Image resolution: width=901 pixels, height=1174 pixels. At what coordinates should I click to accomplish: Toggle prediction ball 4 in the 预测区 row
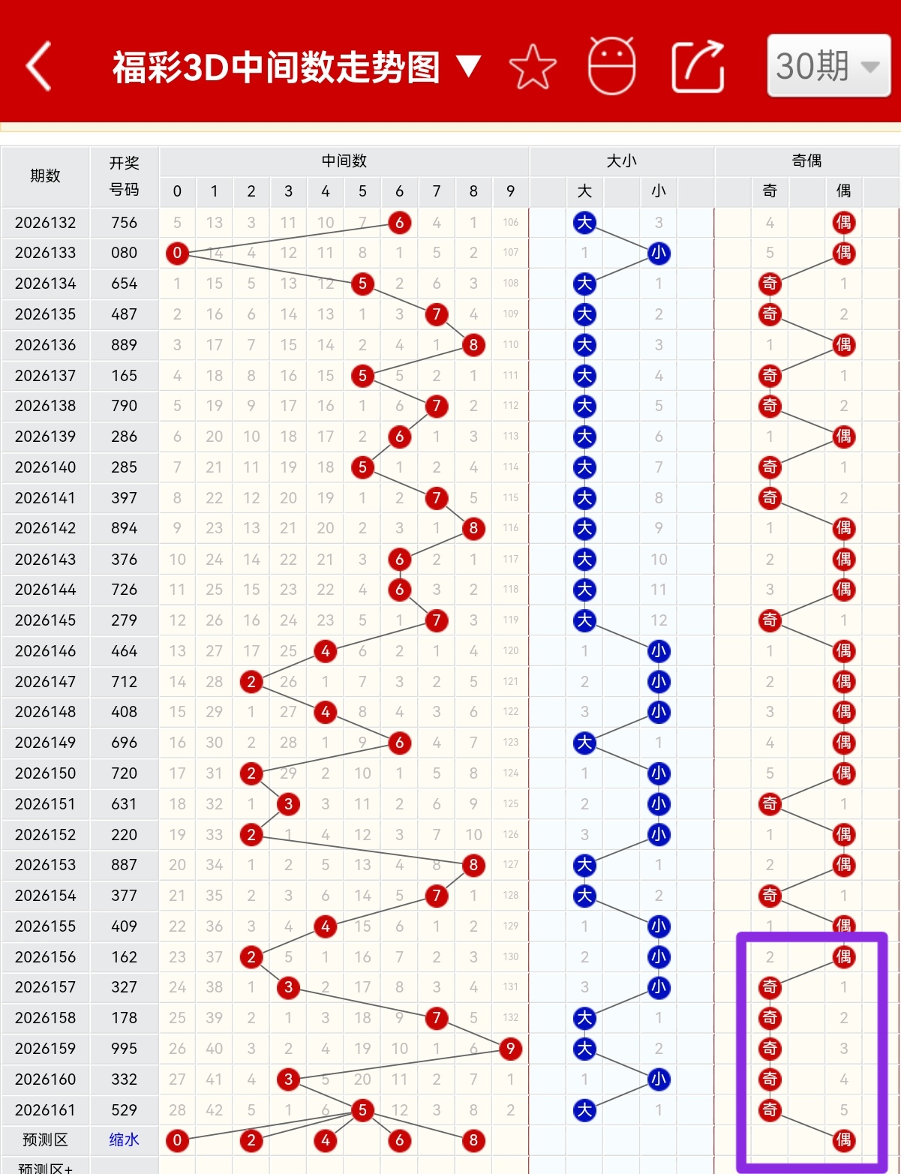tap(326, 1140)
